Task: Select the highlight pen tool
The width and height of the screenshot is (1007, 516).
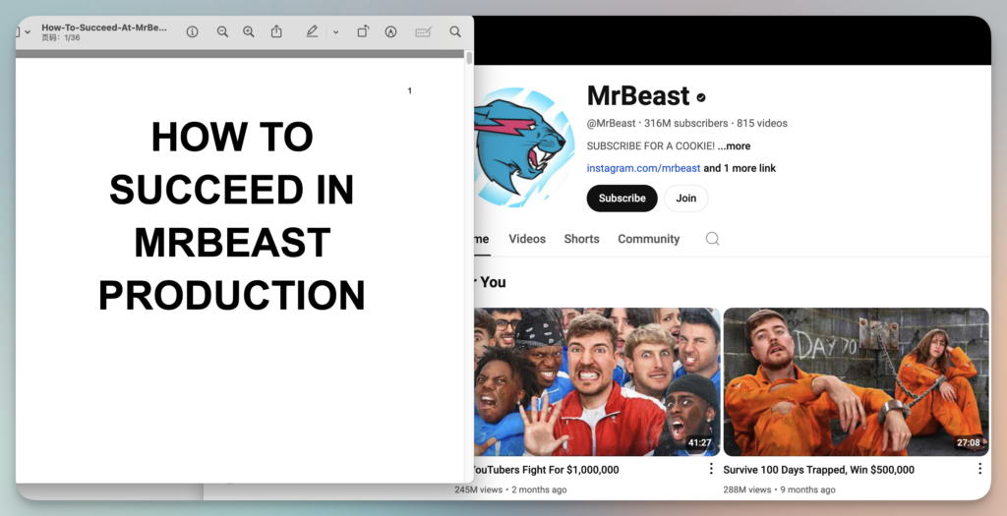Action: tap(312, 31)
